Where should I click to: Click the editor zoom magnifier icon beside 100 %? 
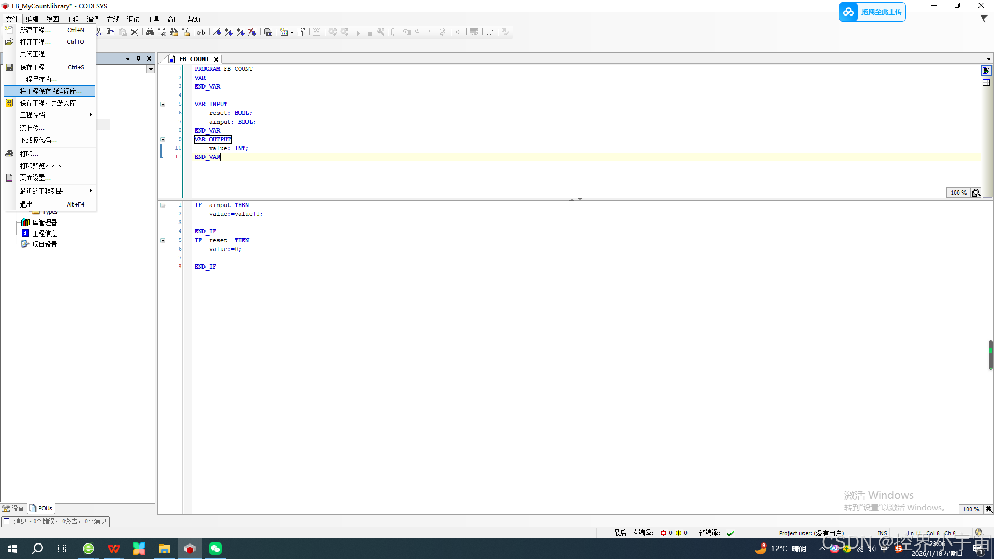tap(976, 193)
